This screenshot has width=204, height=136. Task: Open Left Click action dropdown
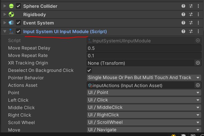(x=144, y=100)
